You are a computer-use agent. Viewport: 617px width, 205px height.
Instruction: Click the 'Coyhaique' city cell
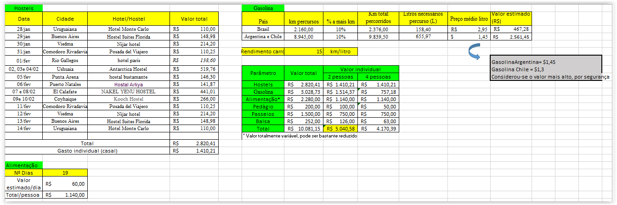pyautogui.click(x=65, y=99)
